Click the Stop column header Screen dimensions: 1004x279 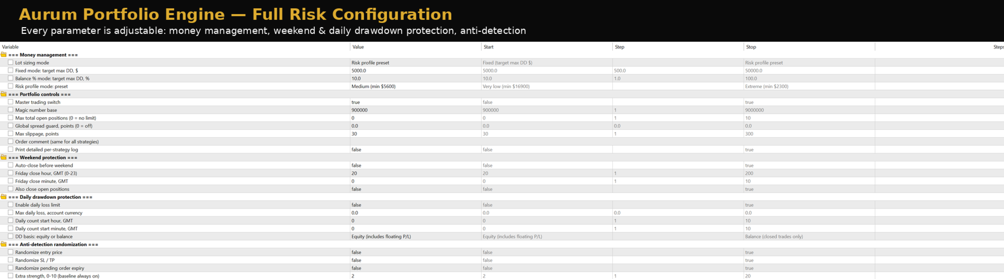point(809,47)
